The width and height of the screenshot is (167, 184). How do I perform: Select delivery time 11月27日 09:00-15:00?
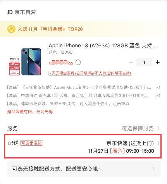click(x=121, y=151)
